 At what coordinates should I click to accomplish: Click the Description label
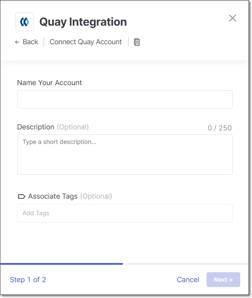pyautogui.click(x=36, y=127)
